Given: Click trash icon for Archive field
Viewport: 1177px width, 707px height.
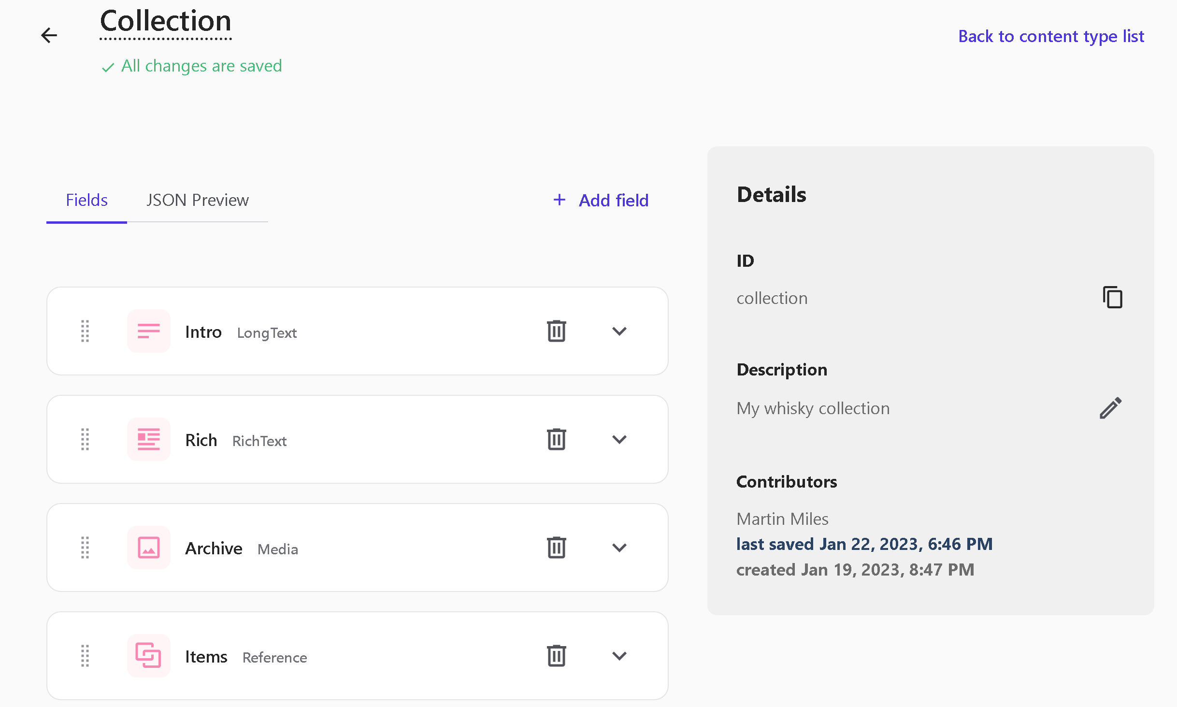Looking at the screenshot, I should click(x=556, y=548).
